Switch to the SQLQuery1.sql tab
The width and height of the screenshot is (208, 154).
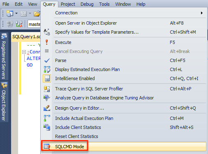pyautogui.click(x=26, y=37)
